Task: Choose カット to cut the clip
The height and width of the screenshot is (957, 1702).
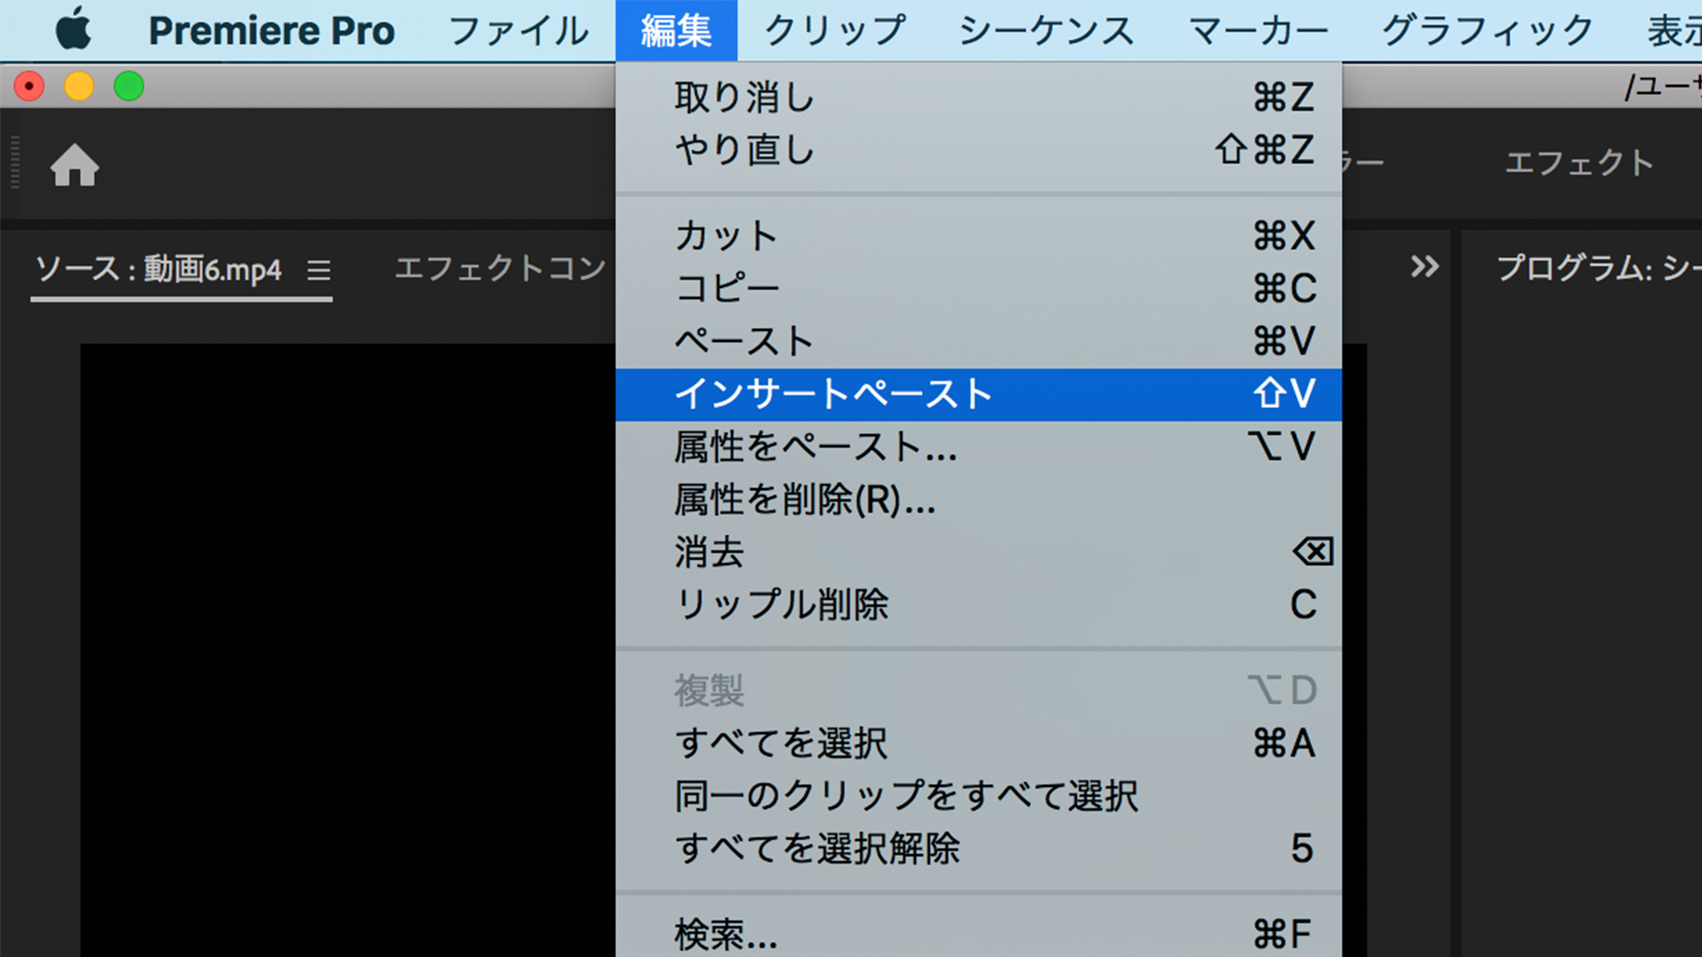Action: pyautogui.click(x=725, y=235)
